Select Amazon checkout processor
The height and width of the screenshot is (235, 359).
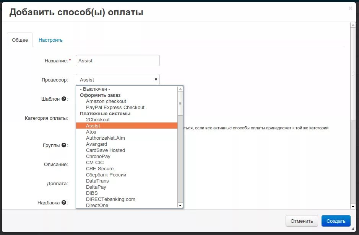click(x=127, y=101)
